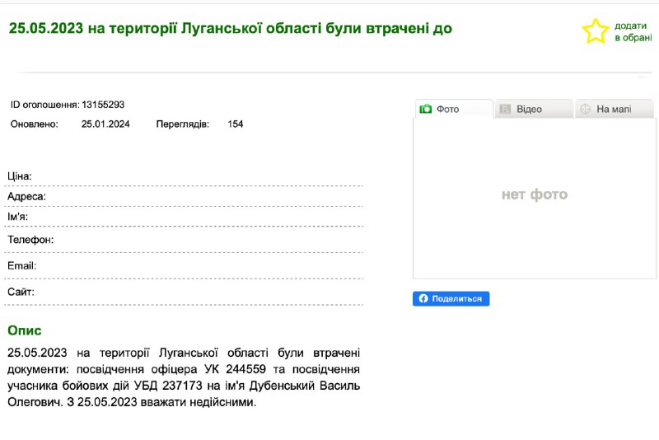Open the Фото tab

pos(454,109)
